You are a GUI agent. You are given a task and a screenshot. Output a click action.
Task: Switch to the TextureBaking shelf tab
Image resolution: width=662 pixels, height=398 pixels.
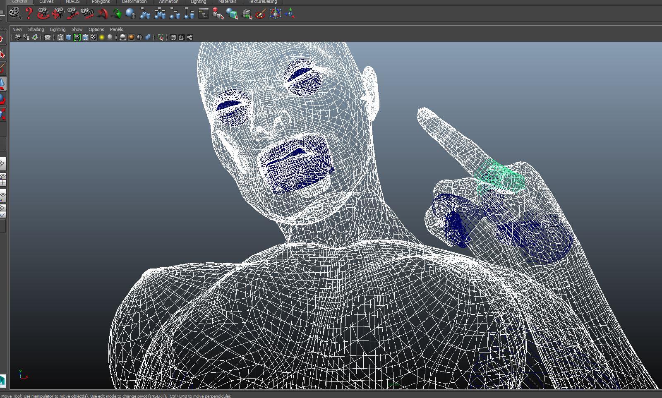click(x=263, y=2)
